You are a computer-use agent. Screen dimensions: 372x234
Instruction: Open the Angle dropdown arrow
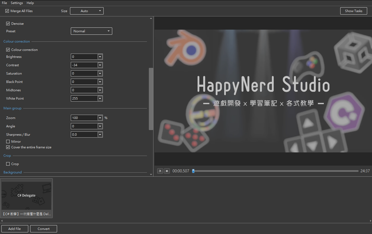click(100, 126)
